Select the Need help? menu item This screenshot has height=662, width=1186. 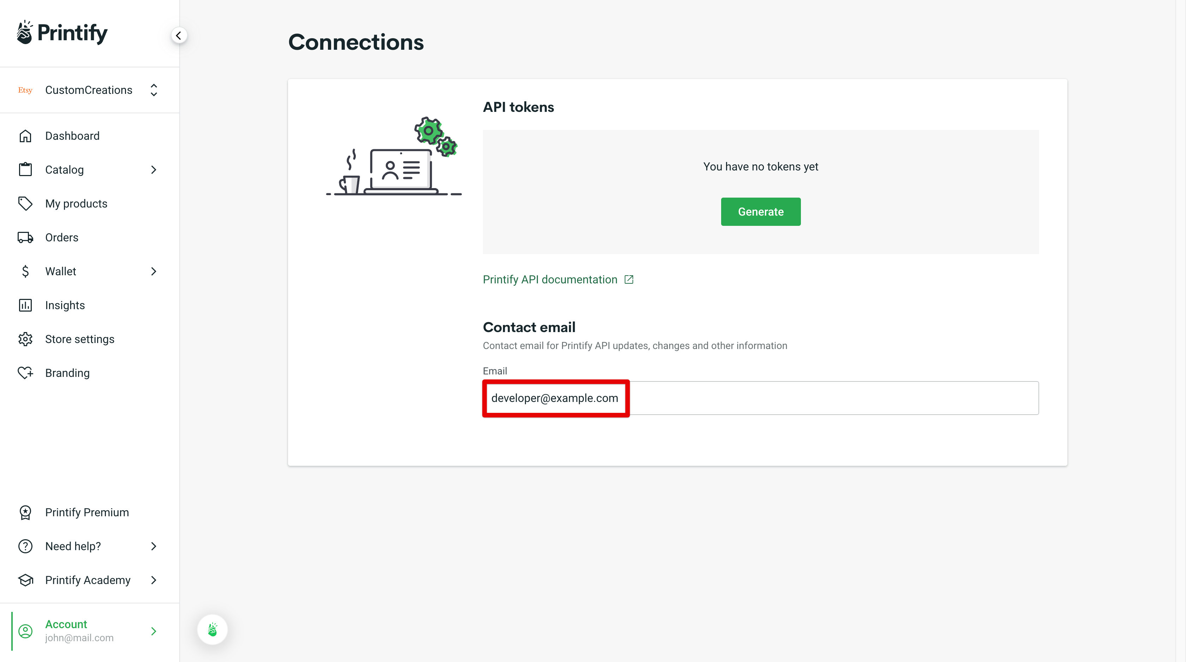73,546
